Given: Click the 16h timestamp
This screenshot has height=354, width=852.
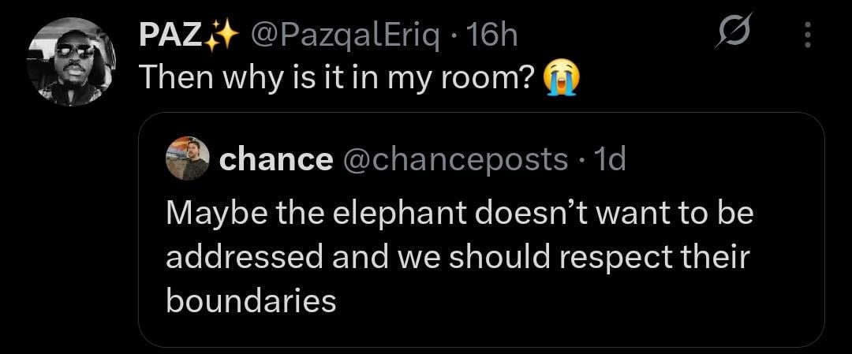Looking at the screenshot, I should point(492,35).
